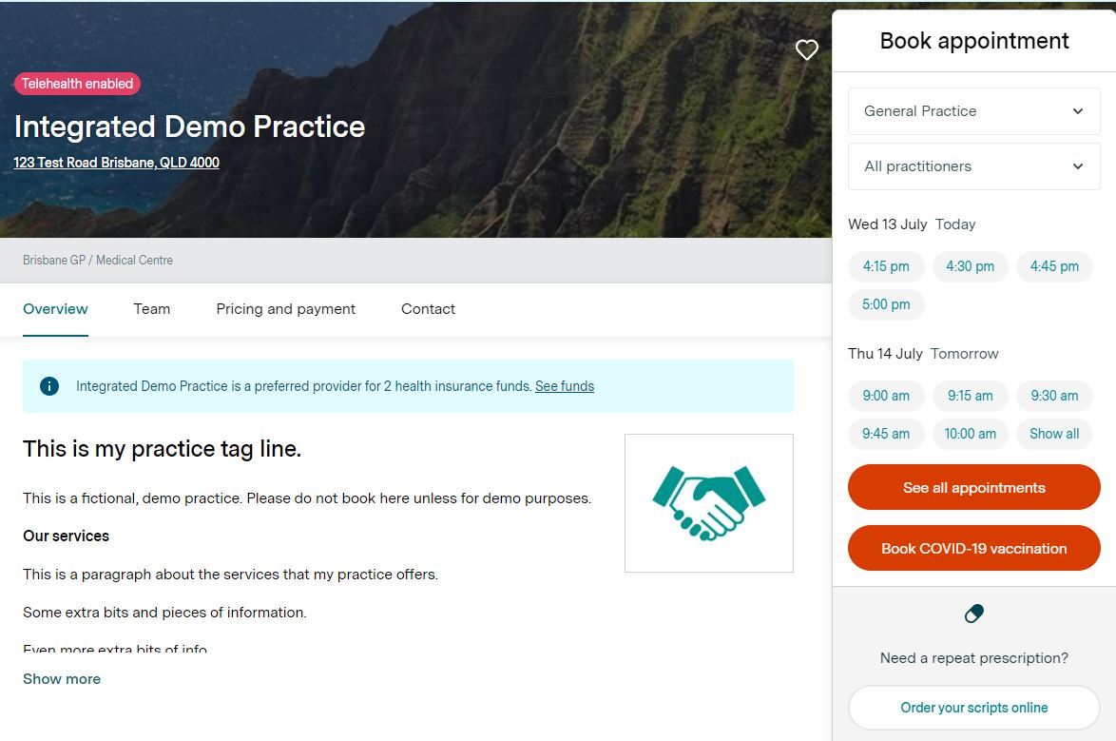This screenshot has width=1116, height=741.
Task: Click the handshake practice logo image
Action: coord(708,503)
